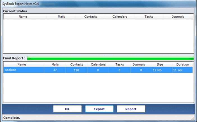Click Calendars column header in Final Report
197x122 pixels.
click(x=98, y=65)
